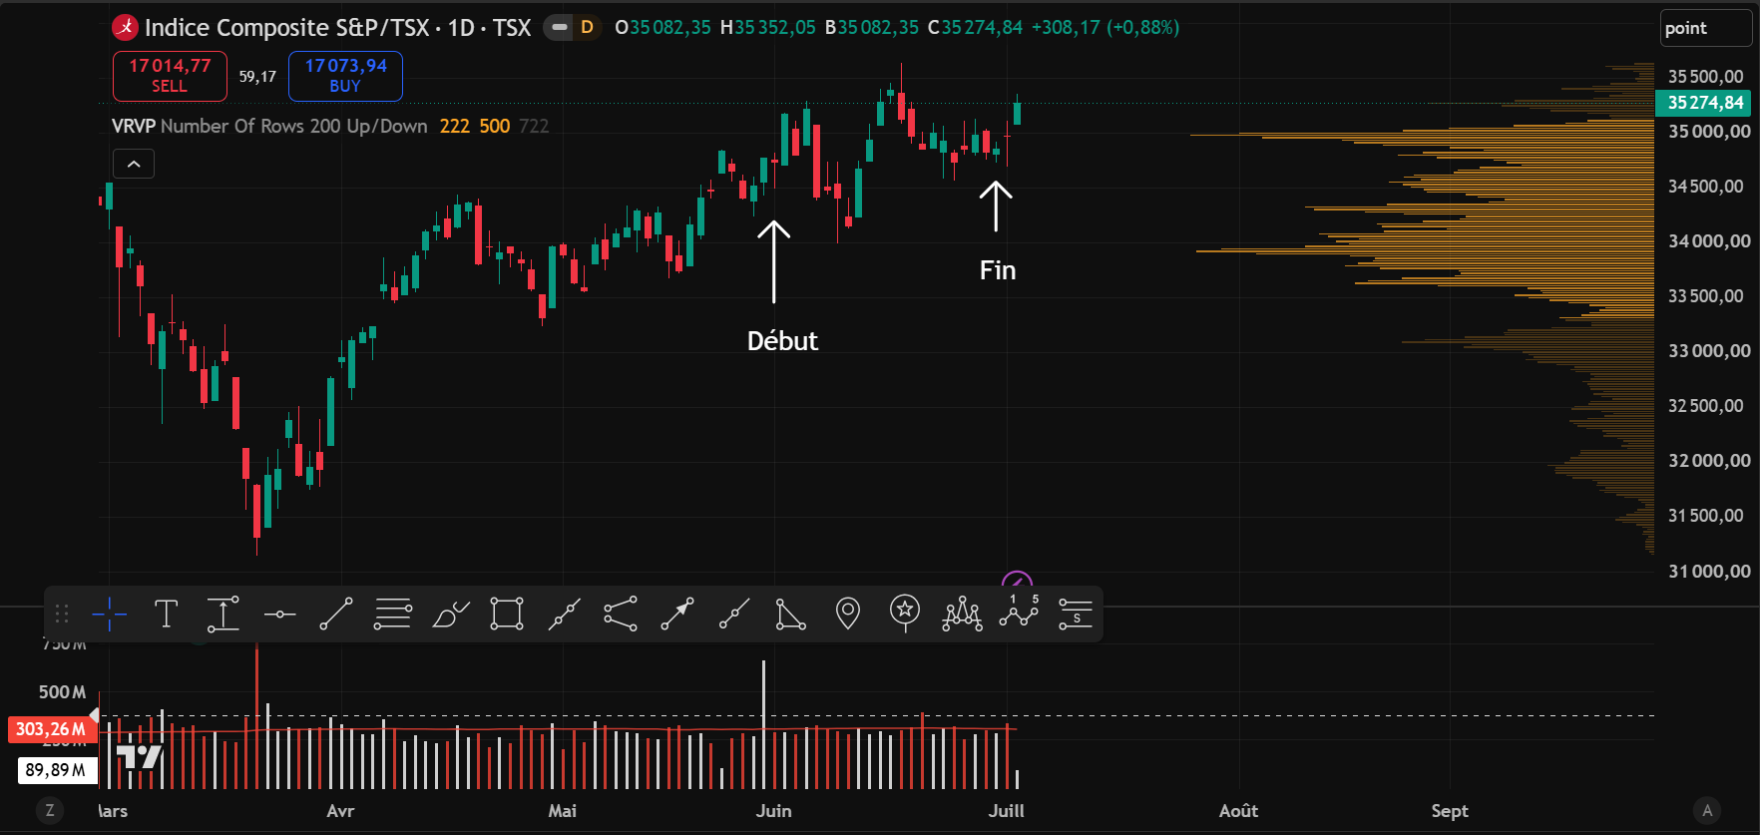Viewport: 1760px width, 835px height.
Task: Click the Avr label on time axis
Action: point(340,811)
